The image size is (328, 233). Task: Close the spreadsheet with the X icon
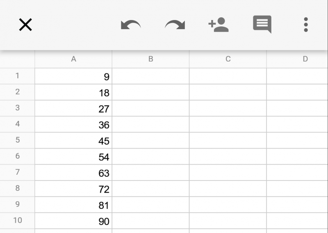click(25, 25)
